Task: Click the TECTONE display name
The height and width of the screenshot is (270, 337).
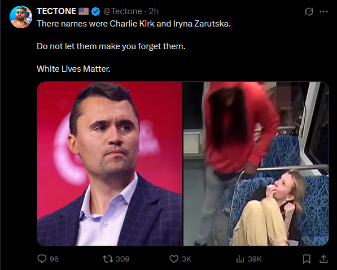Action: click(x=56, y=11)
